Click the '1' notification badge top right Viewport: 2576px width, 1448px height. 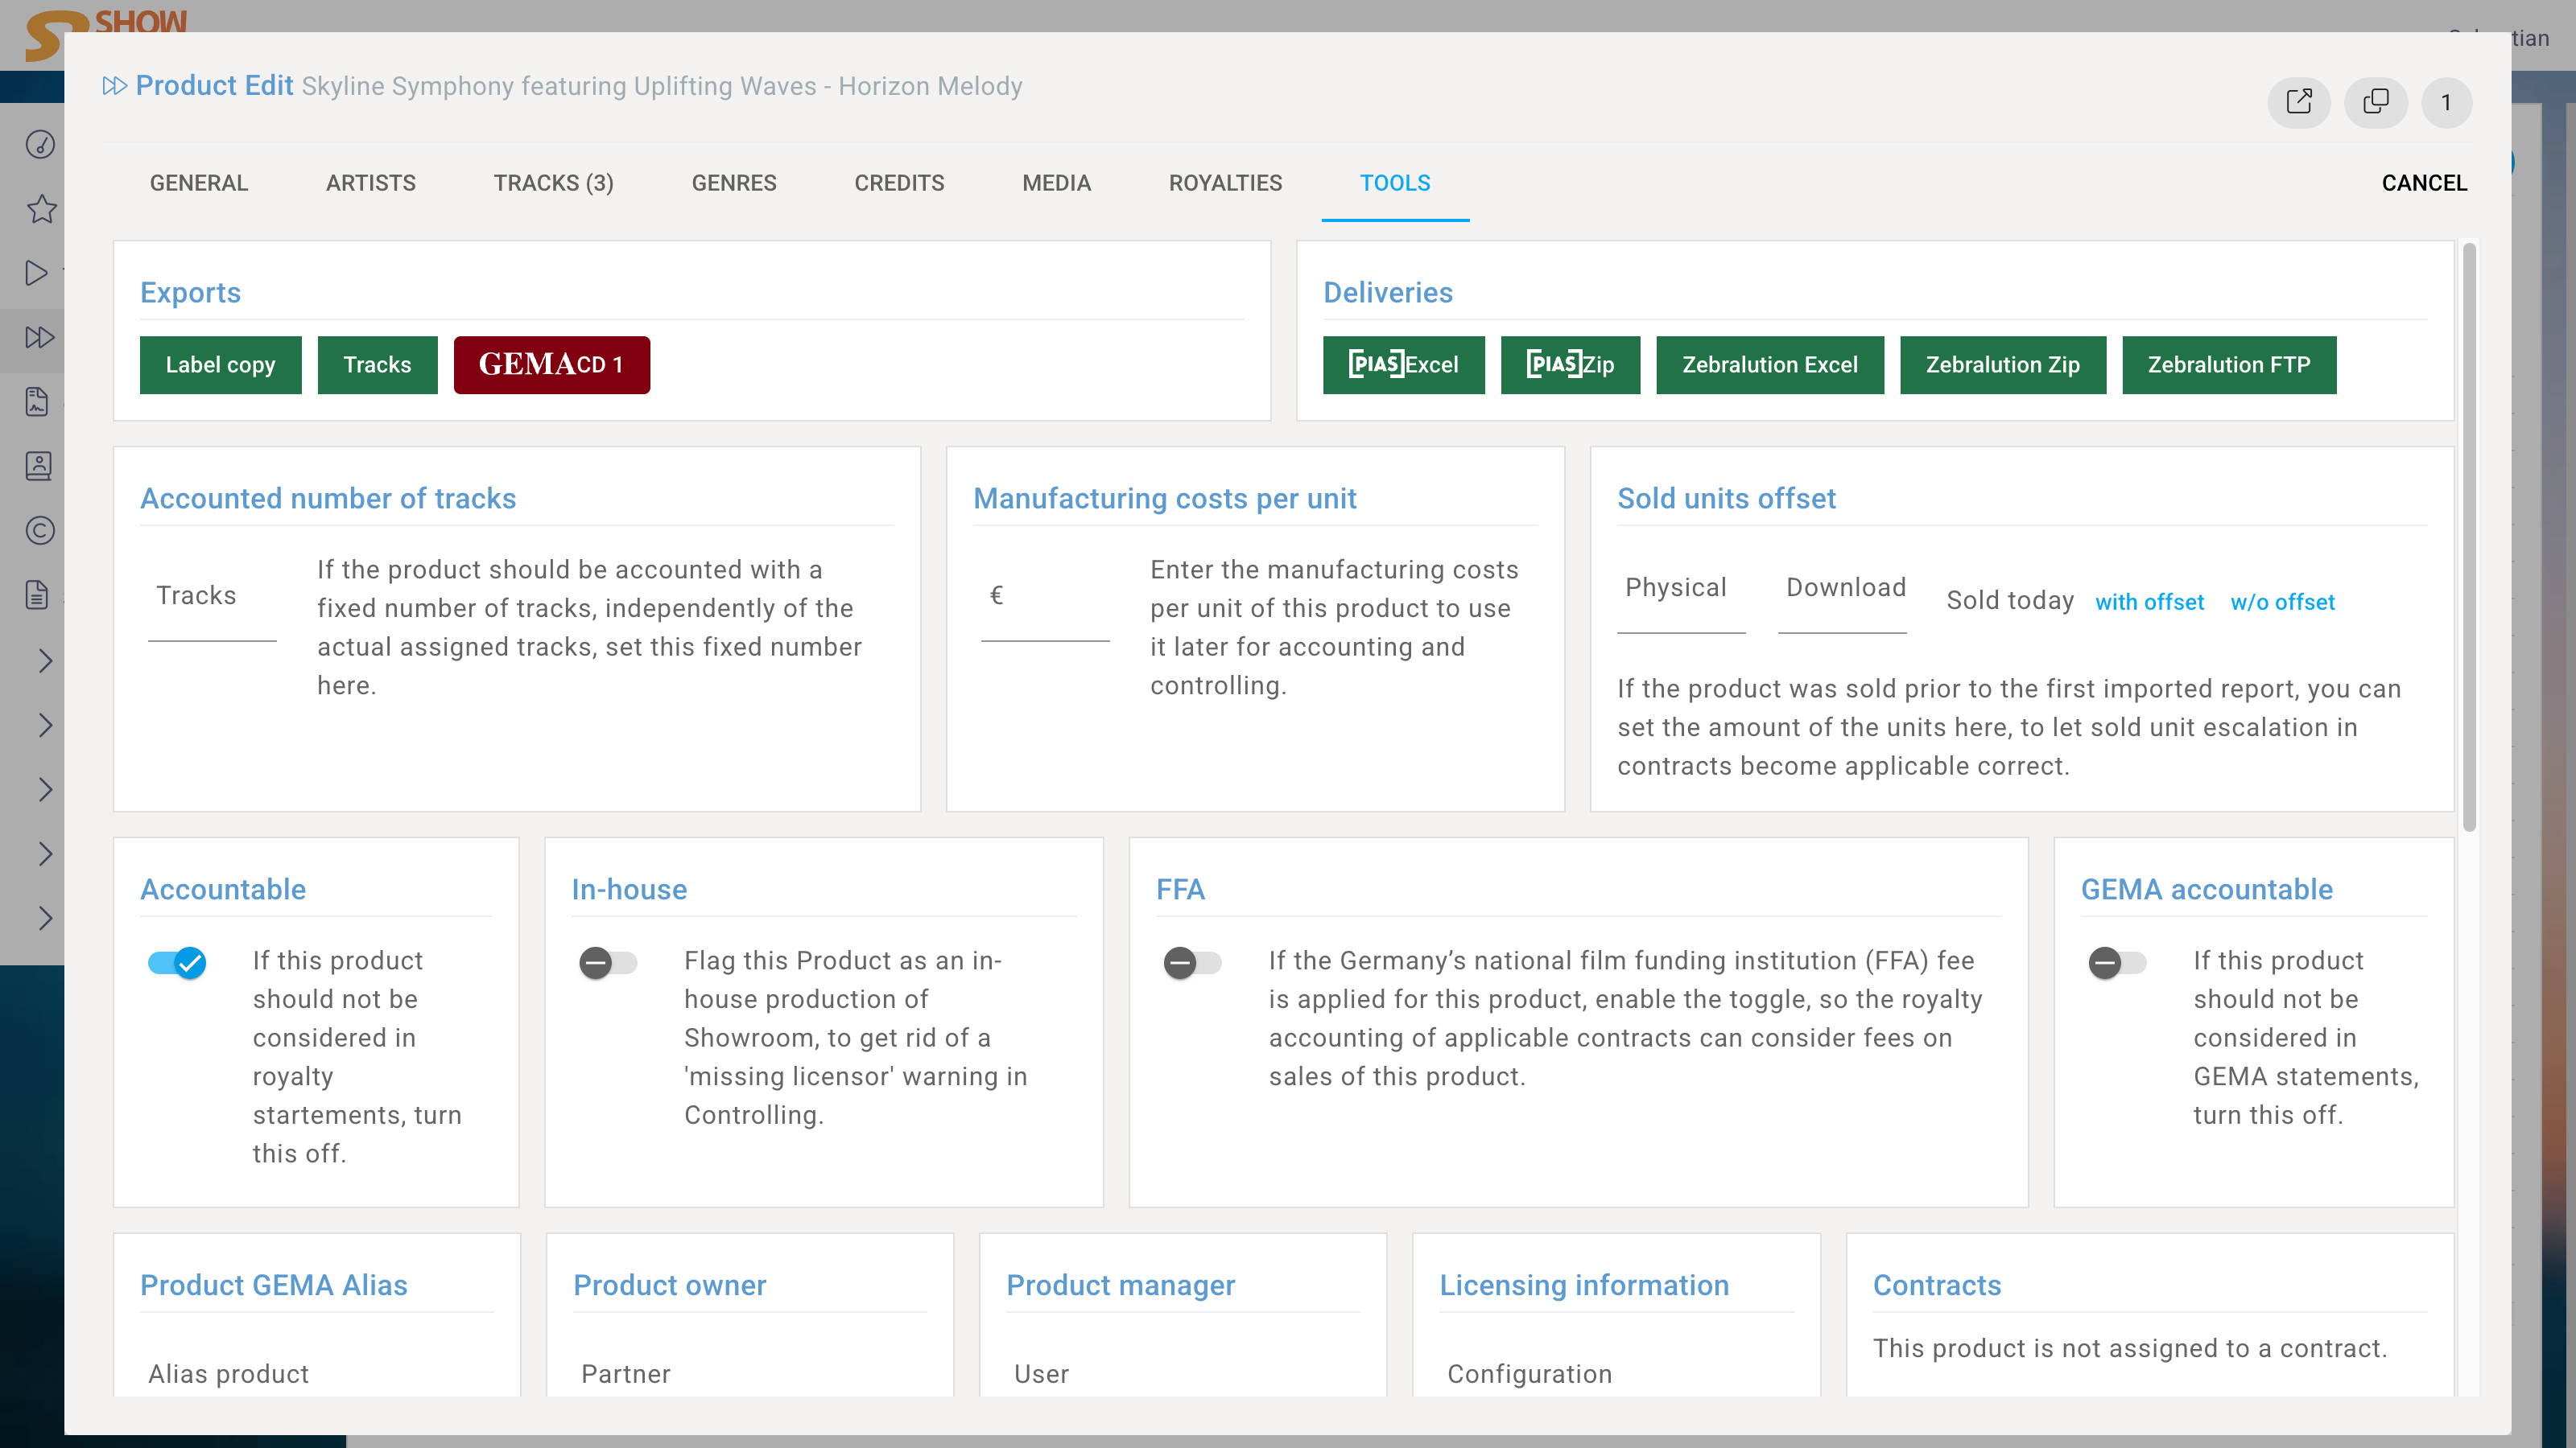click(2447, 103)
